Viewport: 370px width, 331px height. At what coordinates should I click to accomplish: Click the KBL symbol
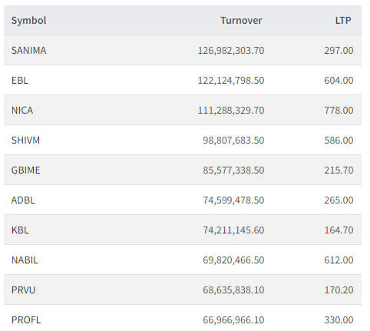20,230
